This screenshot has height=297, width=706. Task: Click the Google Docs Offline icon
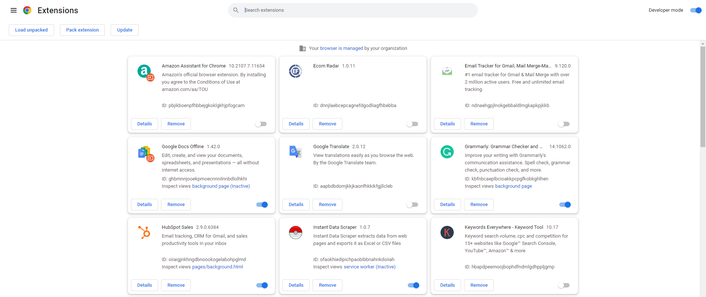coord(146,153)
